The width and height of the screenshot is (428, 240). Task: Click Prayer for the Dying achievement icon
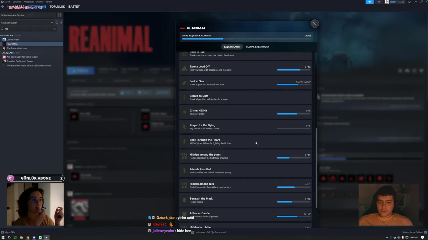click(x=184, y=127)
